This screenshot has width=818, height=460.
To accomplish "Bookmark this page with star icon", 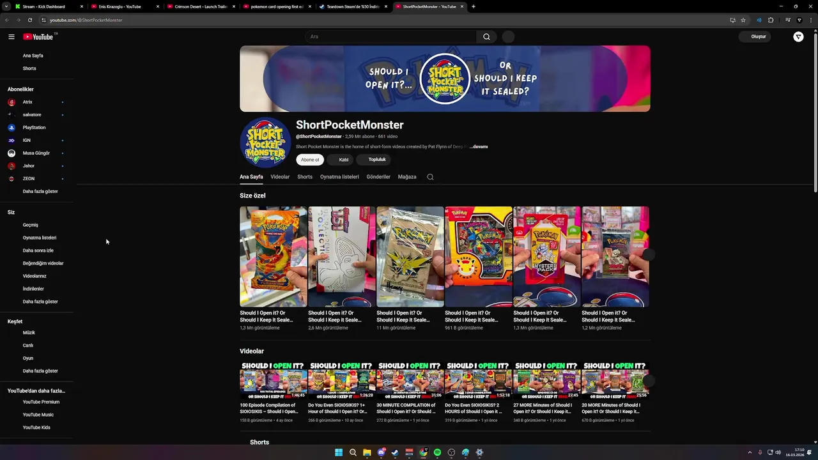I will tap(743, 20).
